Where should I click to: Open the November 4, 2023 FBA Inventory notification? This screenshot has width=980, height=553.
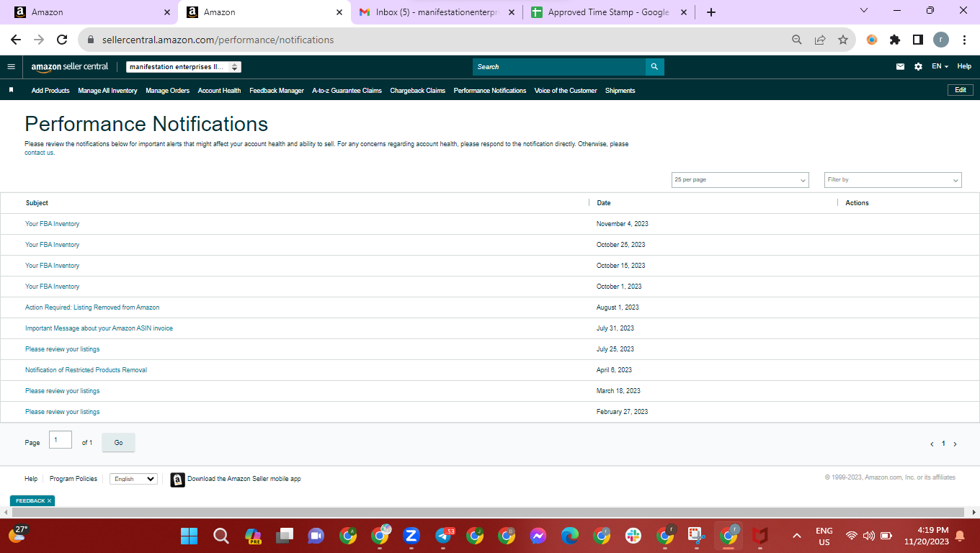click(53, 224)
